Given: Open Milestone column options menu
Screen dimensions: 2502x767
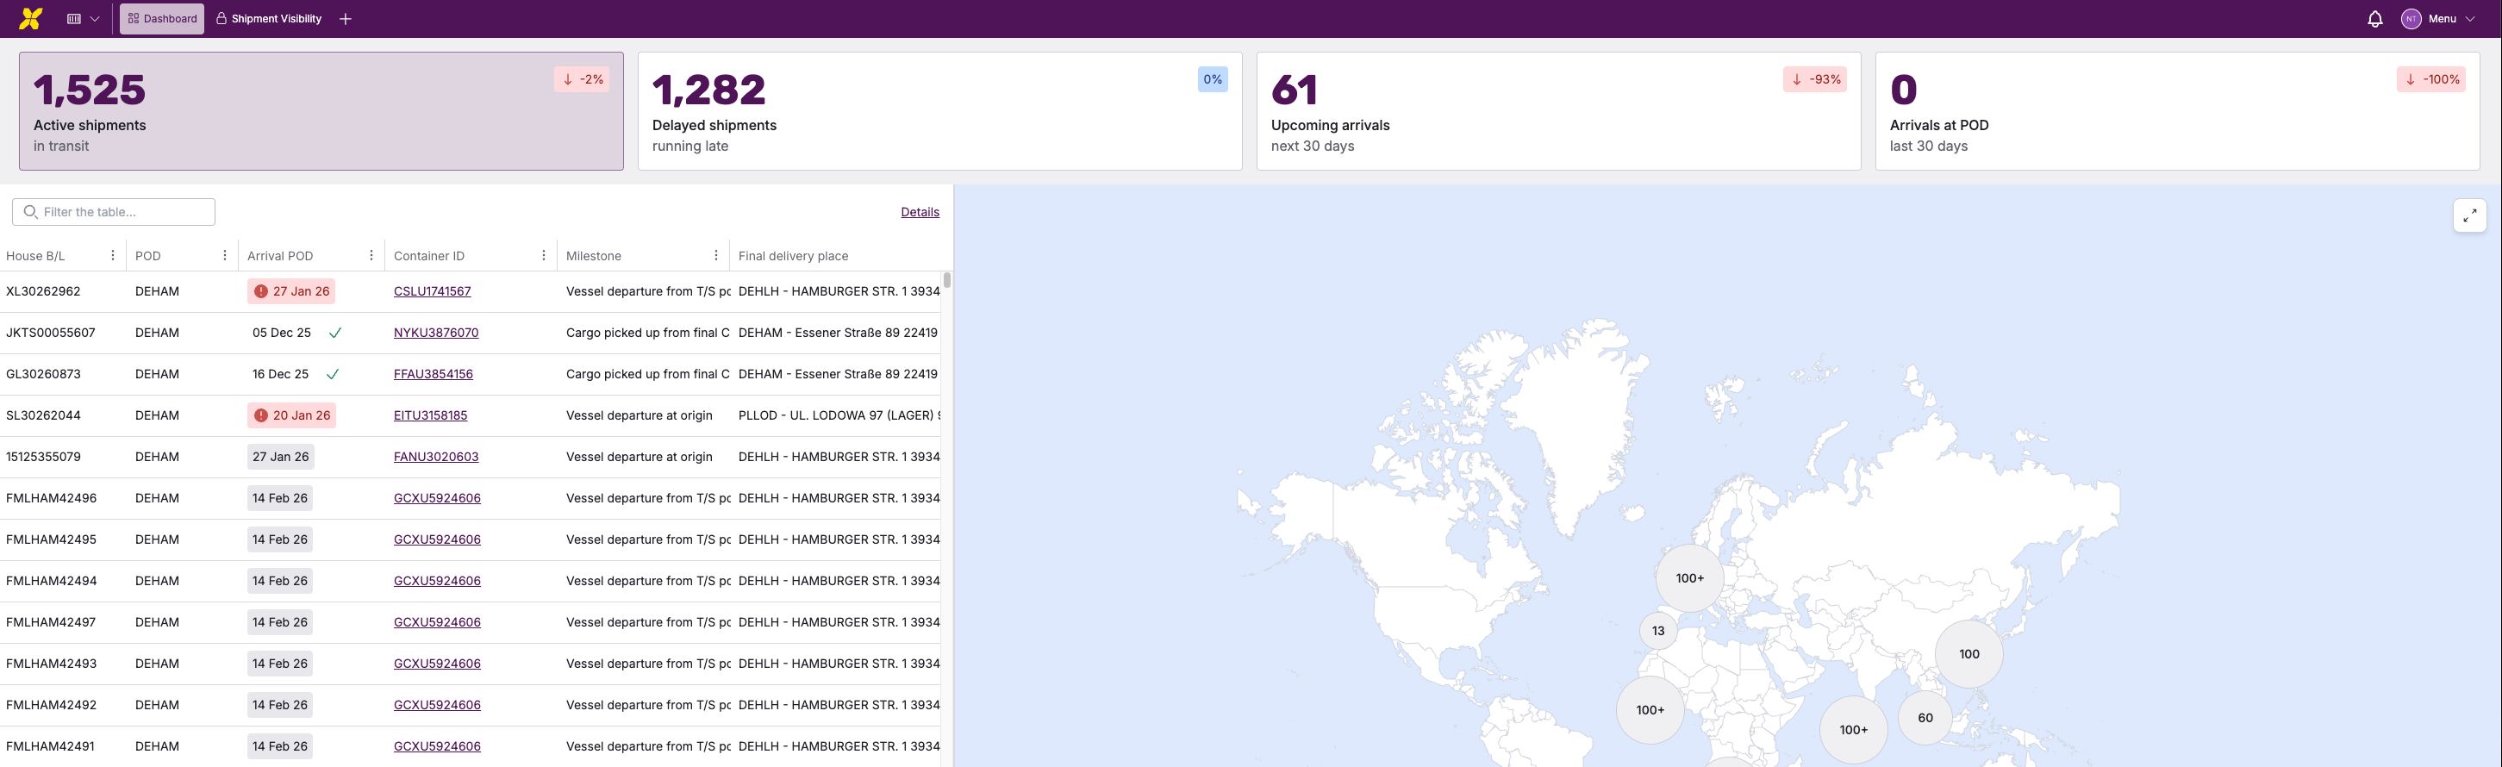Looking at the screenshot, I should (x=716, y=255).
